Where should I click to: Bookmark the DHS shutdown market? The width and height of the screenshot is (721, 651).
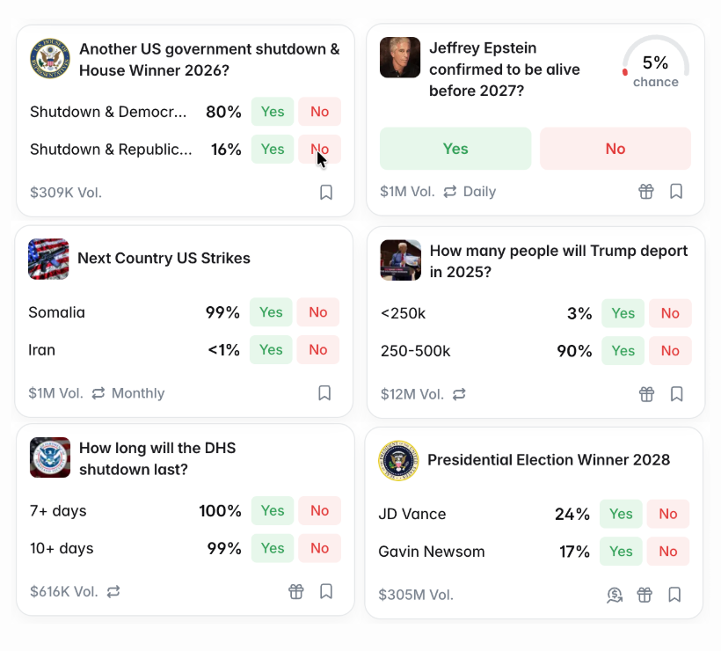[326, 591]
